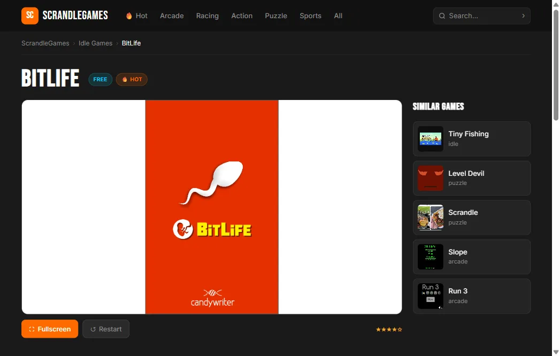Image resolution: width=560 pixels, height=356 pixels.
Task: Enter Fullscreen mode
Action: point(50,329)
